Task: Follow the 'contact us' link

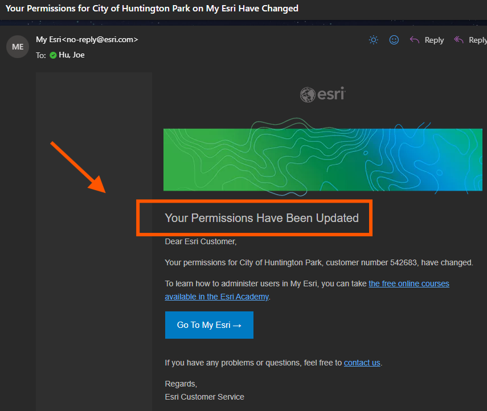Action: (362, 363)
